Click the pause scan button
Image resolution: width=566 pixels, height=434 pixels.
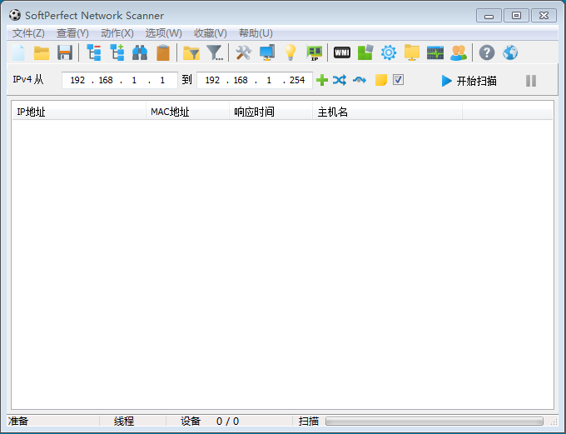[x=531, y=81]
